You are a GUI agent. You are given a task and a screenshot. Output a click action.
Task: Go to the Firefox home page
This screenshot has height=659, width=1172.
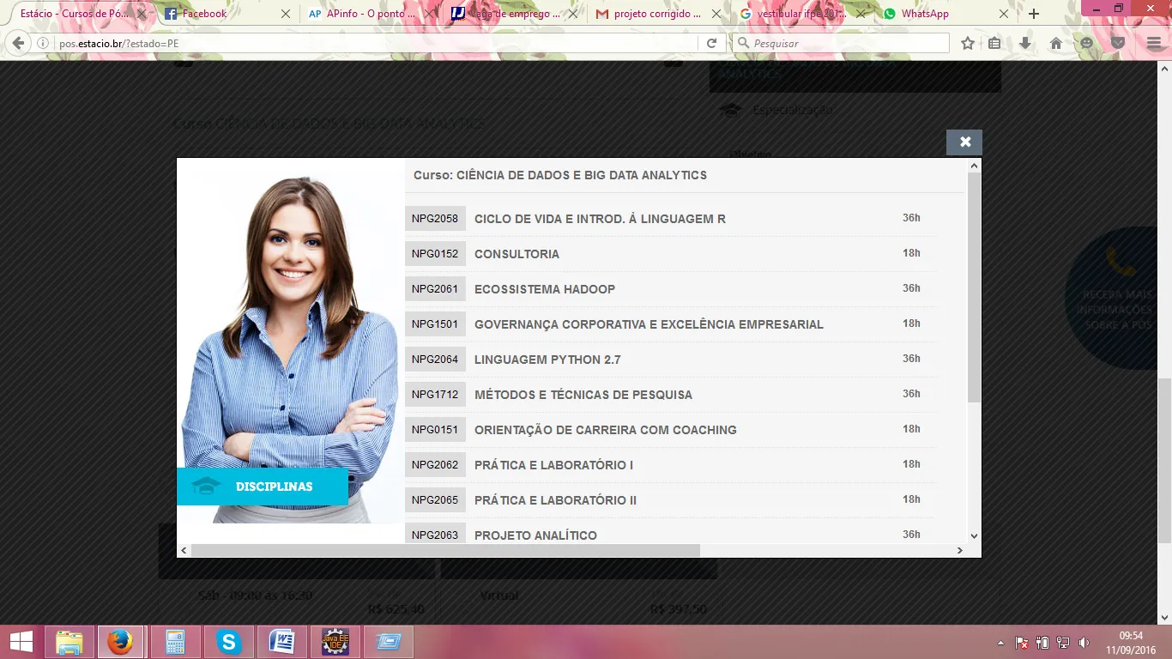click(1055, 43)
